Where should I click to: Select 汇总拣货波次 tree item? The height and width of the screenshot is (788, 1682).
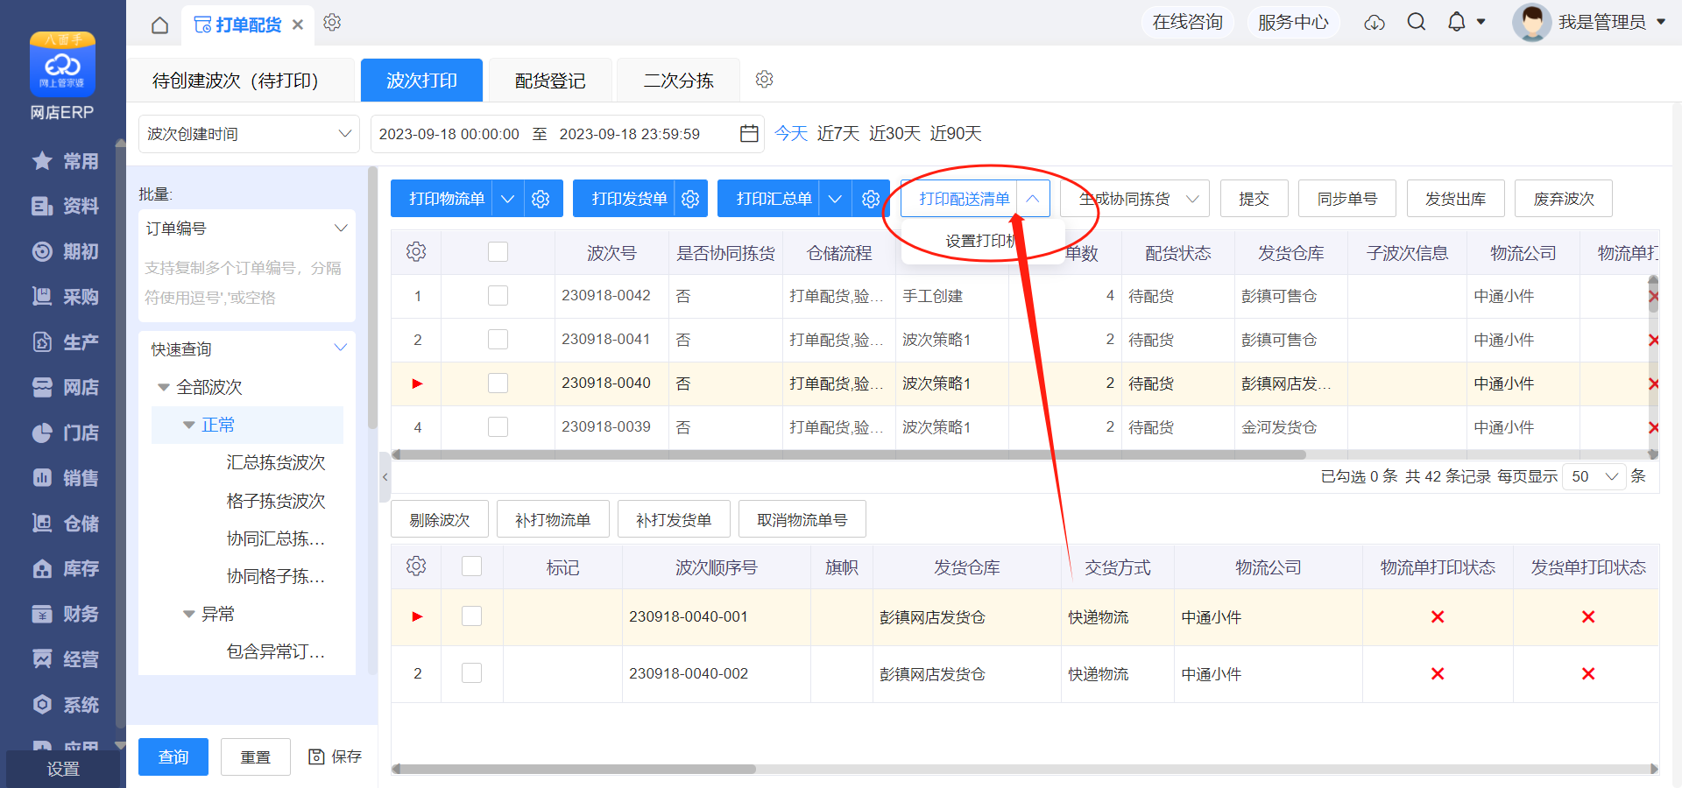point(276,462)
